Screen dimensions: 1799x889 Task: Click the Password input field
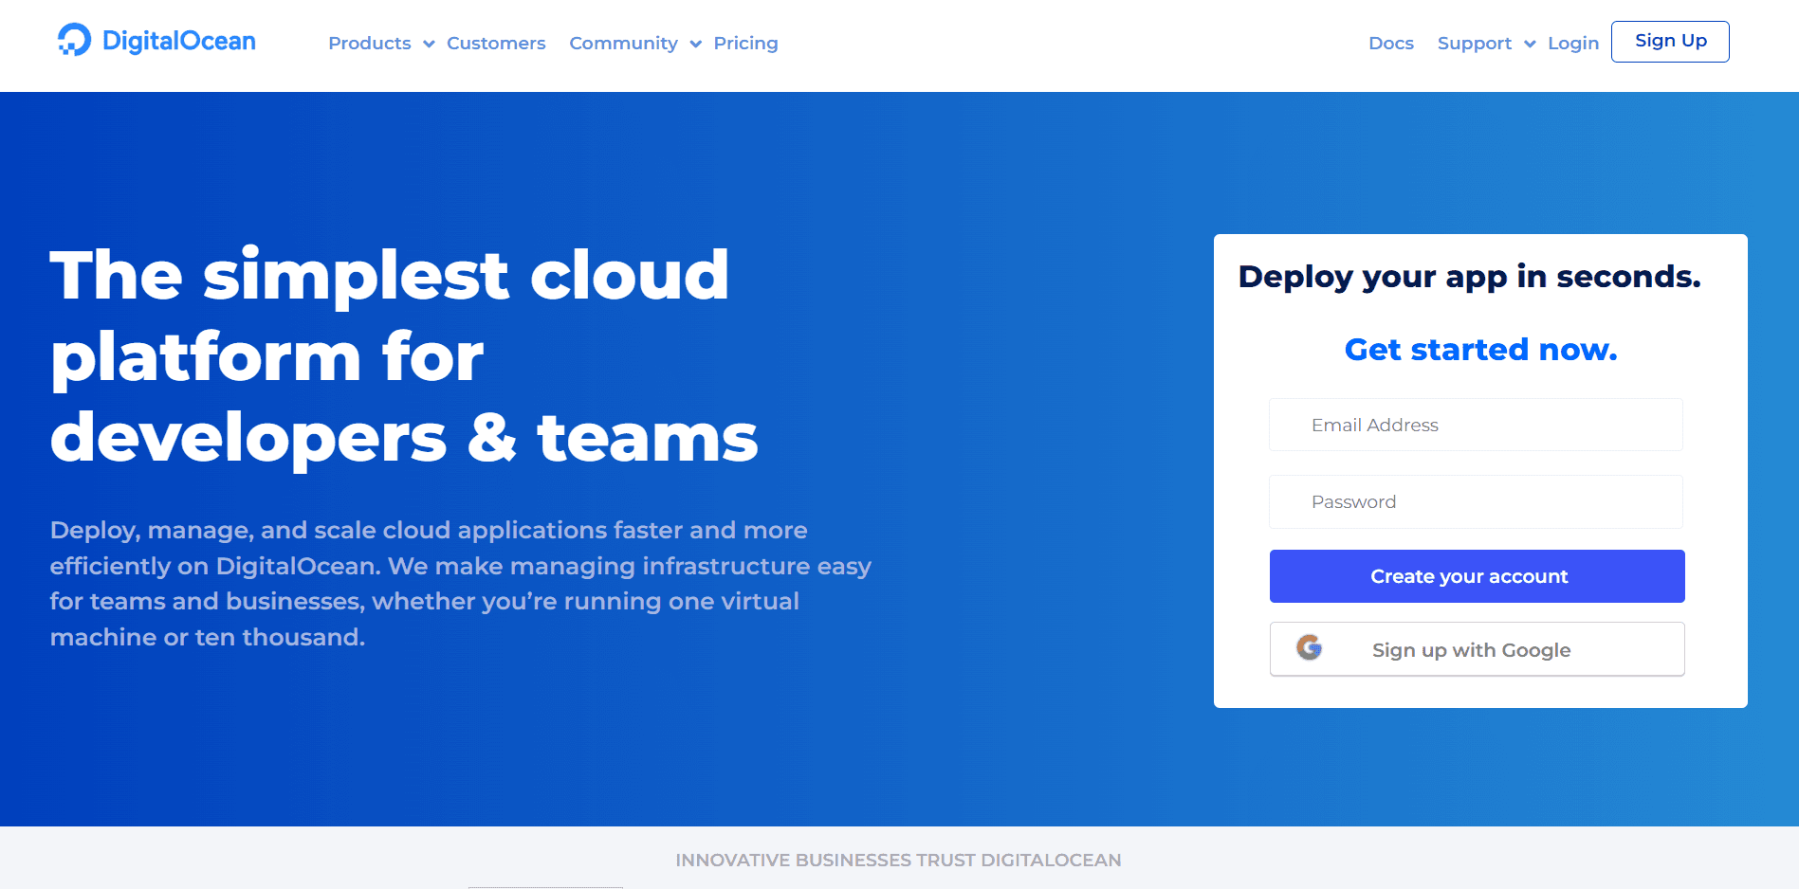pos(1476,501)
